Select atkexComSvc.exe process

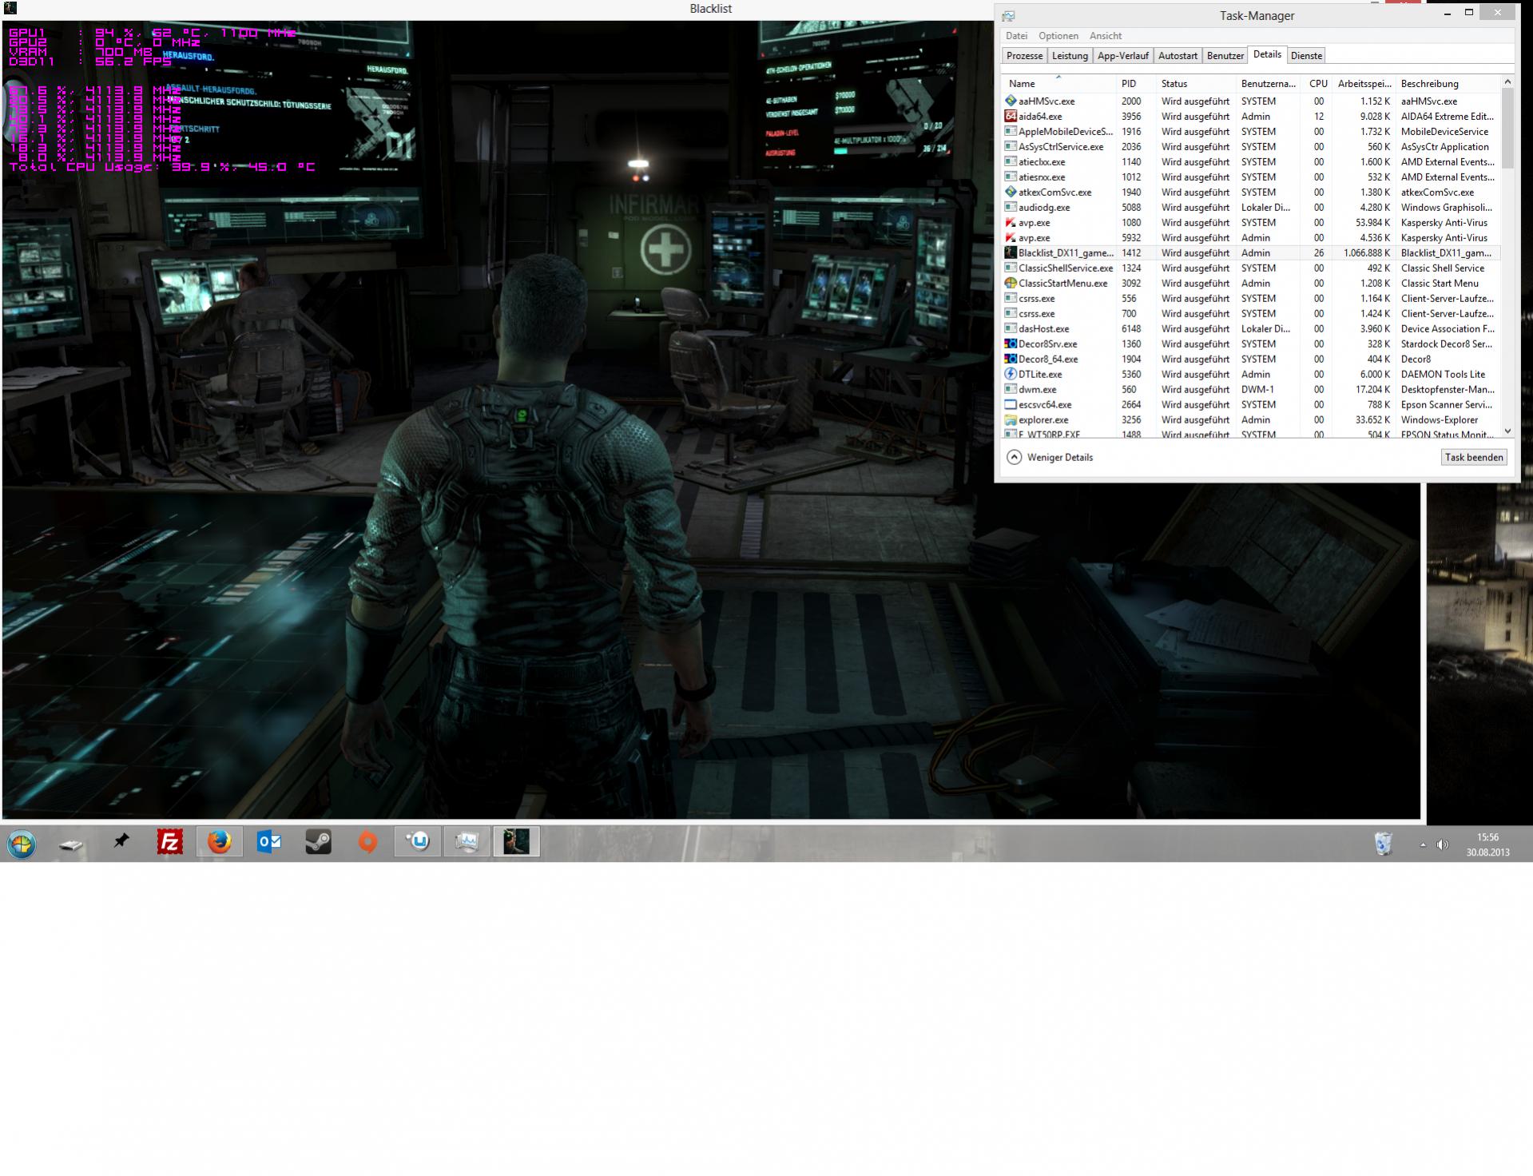pyautogui.click(x=1251, y=193)
